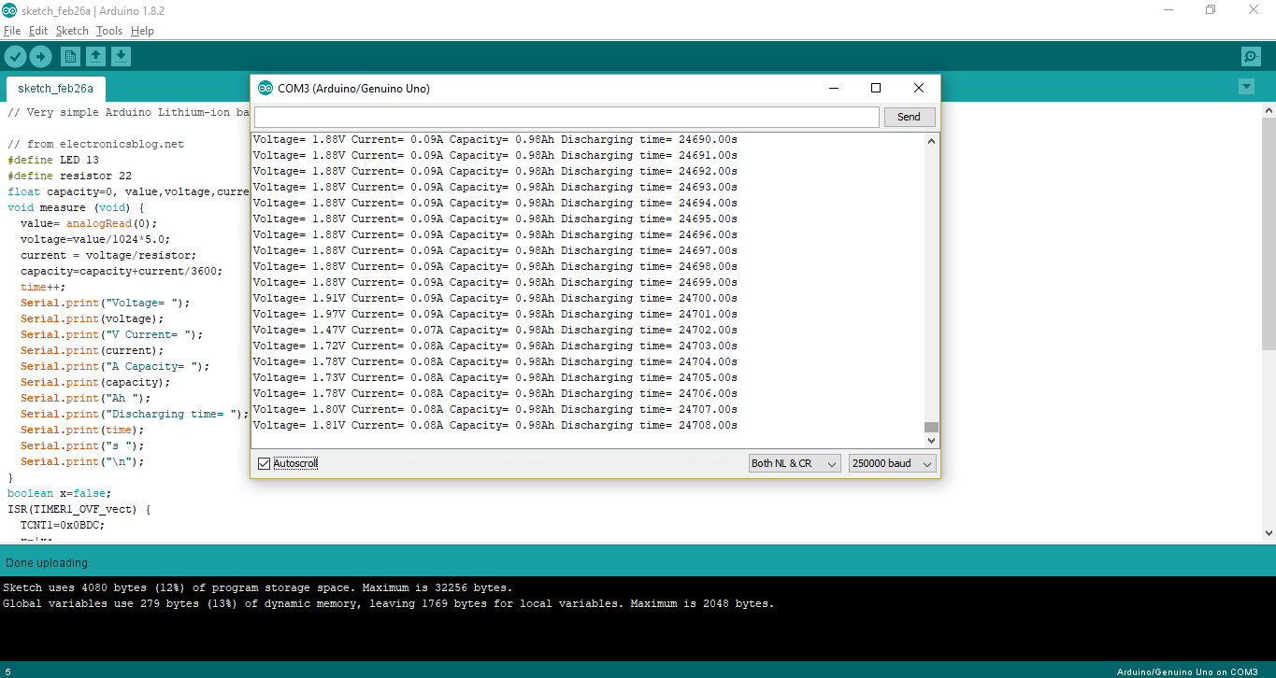Screen dimensions: 1276x678
Task: Open a sketch with the Open icon
Action: (95, 57)
